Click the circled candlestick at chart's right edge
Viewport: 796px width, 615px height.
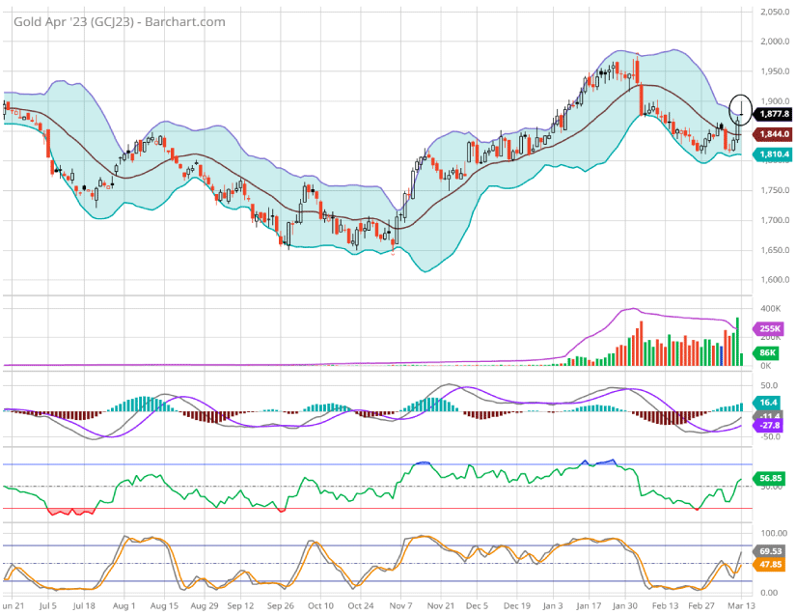pos(741,106)
